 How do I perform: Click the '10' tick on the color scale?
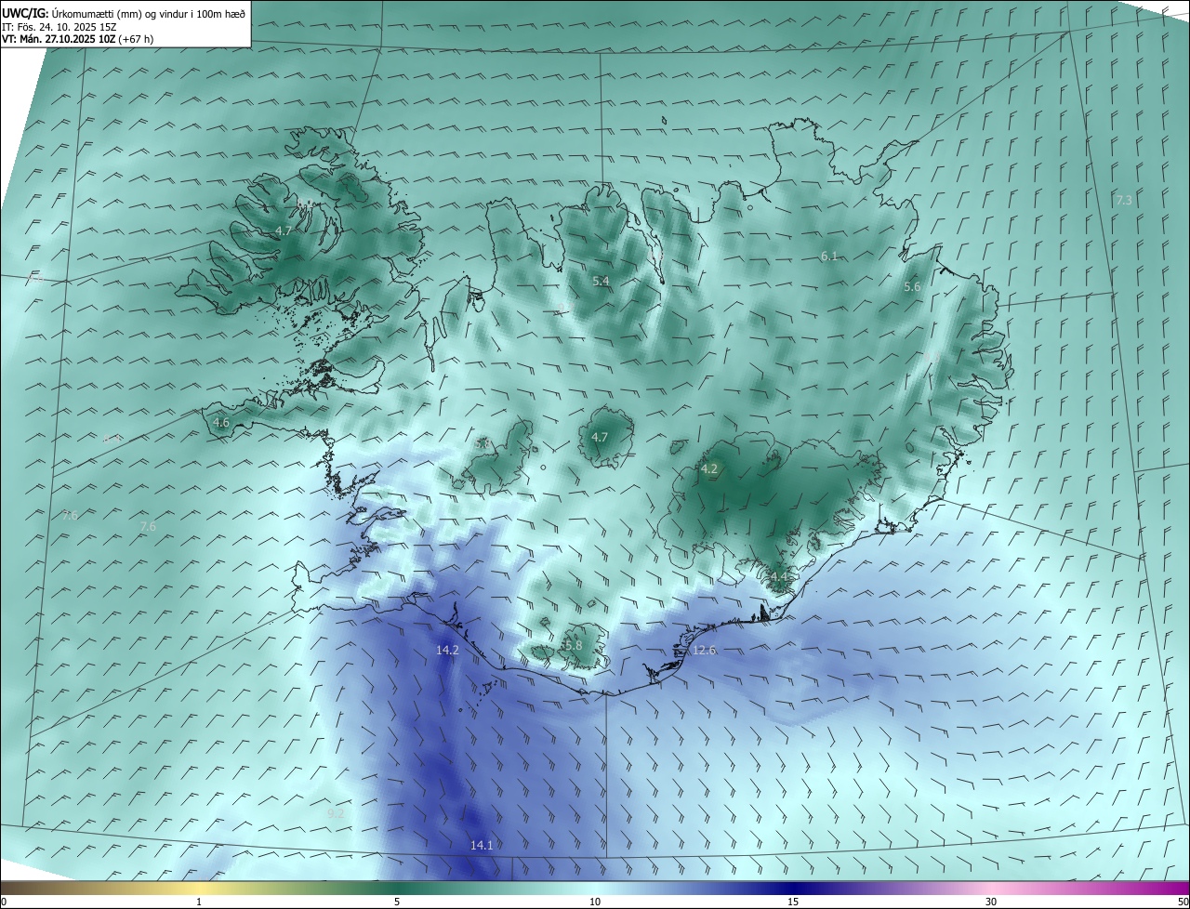595,902
